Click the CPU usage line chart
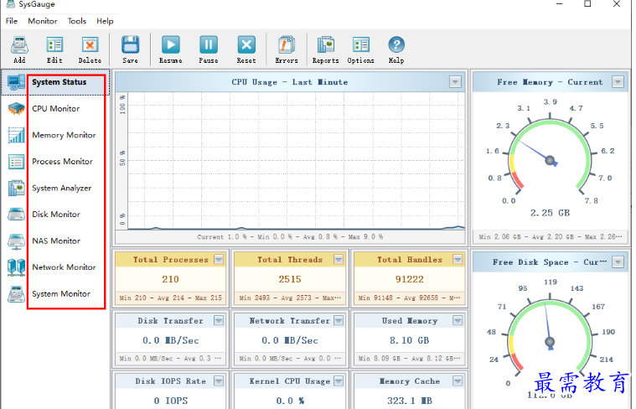This screenshot has height=409, width=636. coord(296,161)
